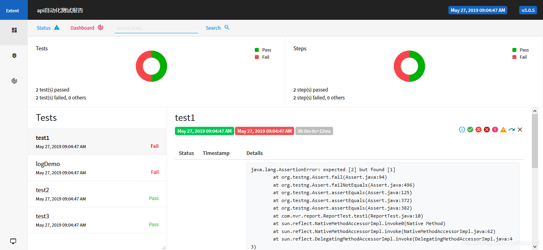The image size is (543, 250).
Task: Filter steps by orange warning triangle
Action: (x=503, y=130)
